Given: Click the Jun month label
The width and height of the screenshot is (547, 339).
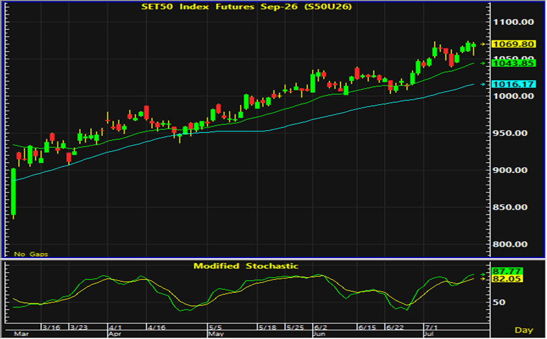Looking at the screenshot, I should pos(319,334).
